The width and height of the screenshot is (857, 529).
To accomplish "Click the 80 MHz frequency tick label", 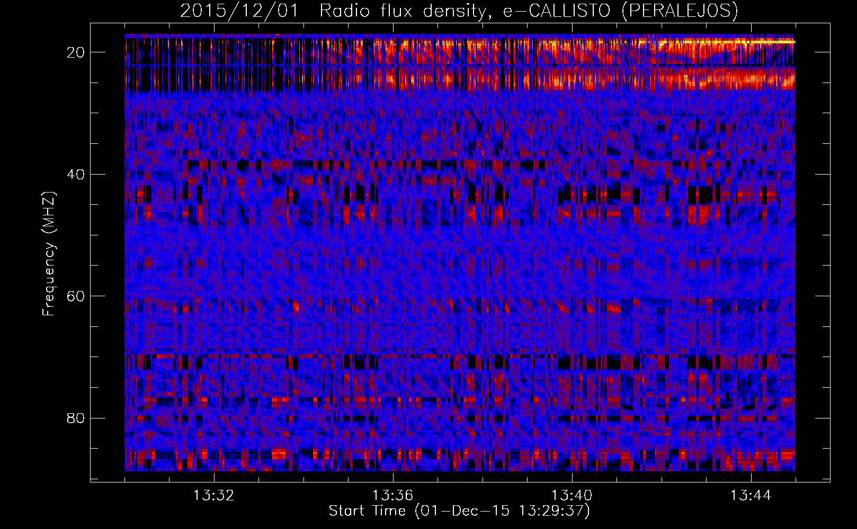I will [77, 418].
